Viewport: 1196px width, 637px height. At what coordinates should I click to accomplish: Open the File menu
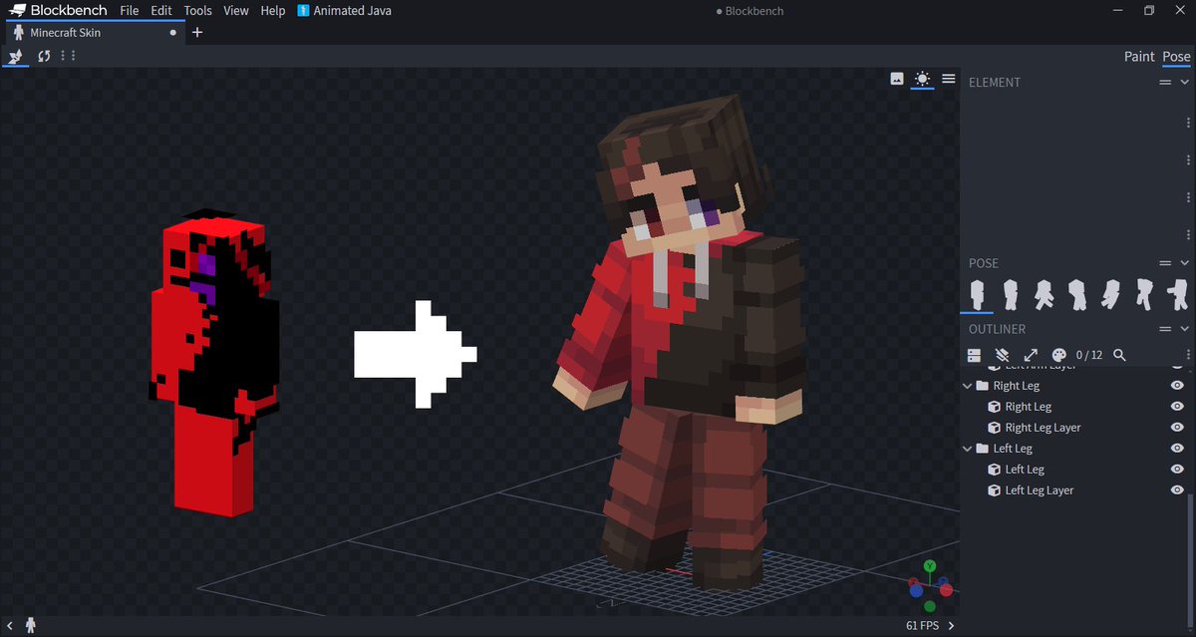pos(130,11)
